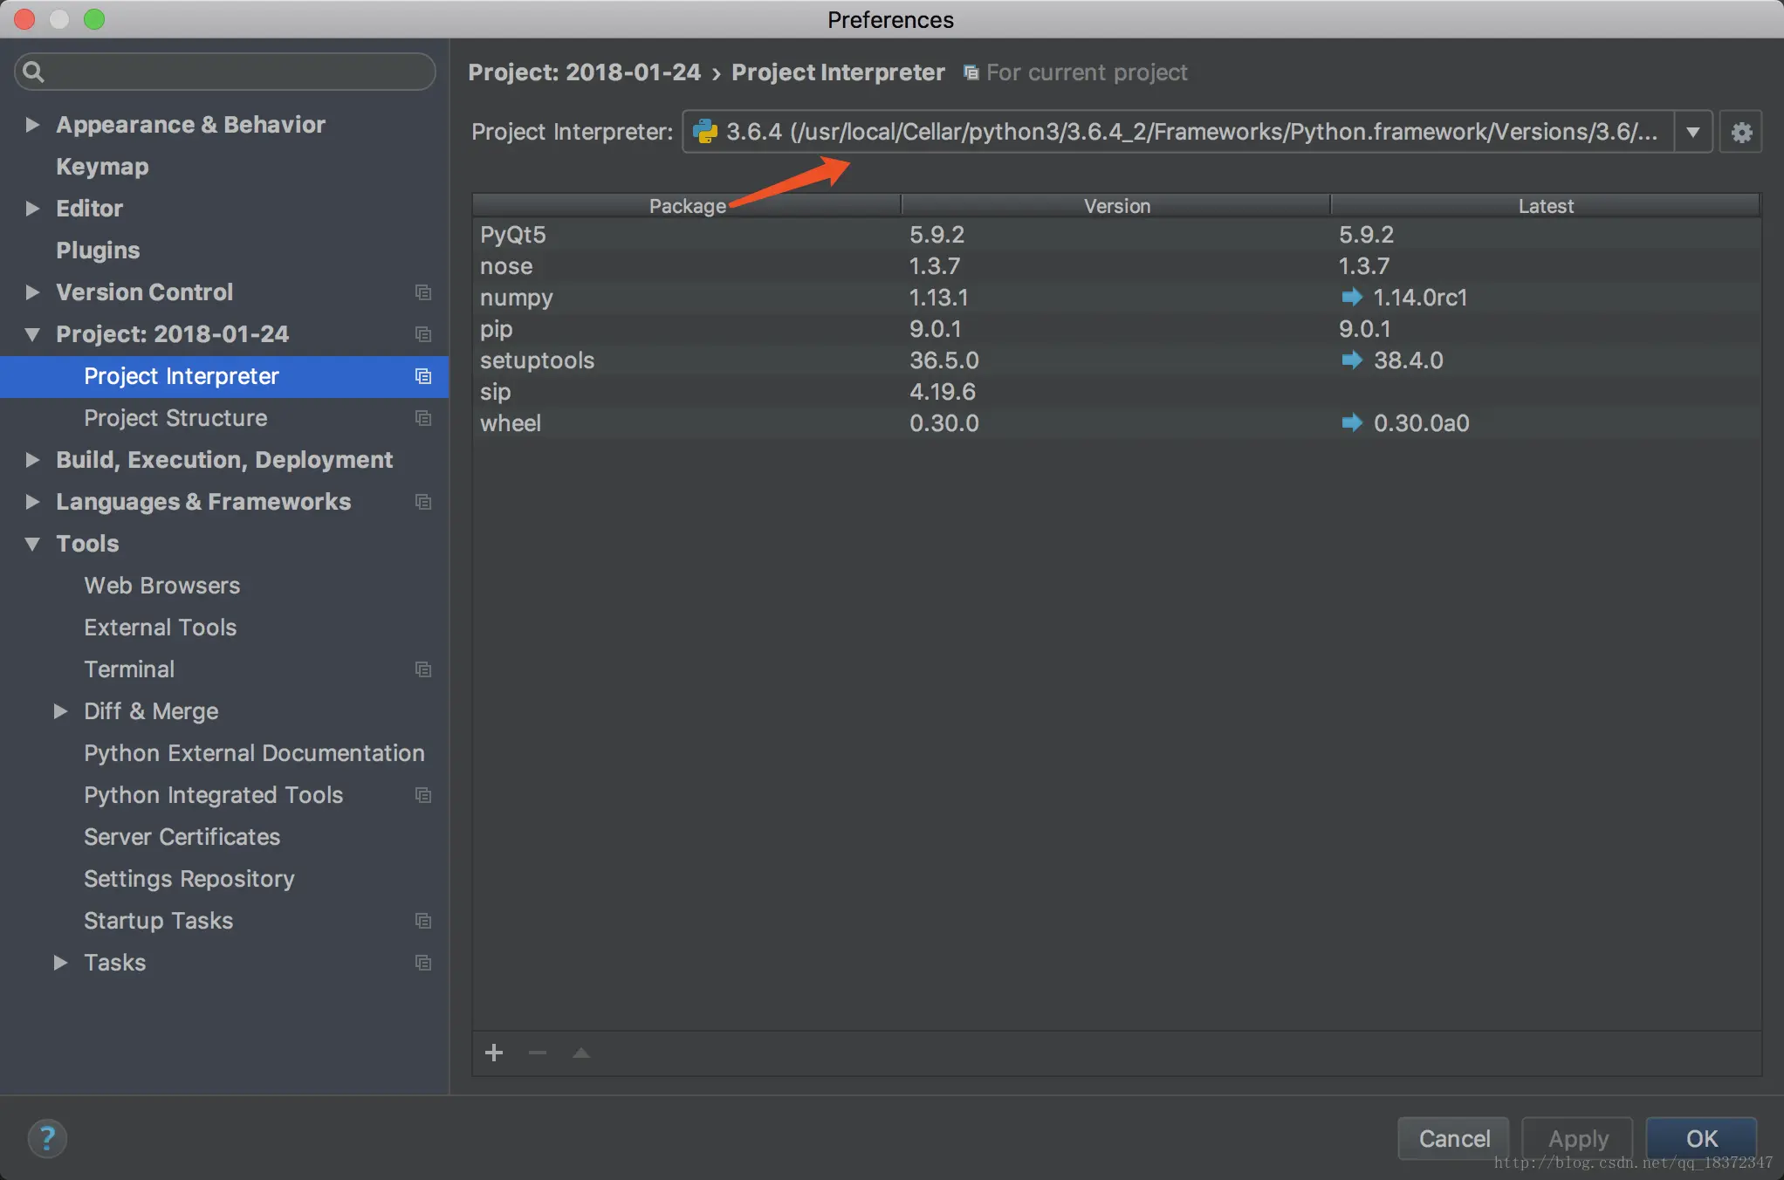This screenshot has height=1180, width=1784.
Task: Select the PyQt5 package row
Action: click(x=513, y=235)
